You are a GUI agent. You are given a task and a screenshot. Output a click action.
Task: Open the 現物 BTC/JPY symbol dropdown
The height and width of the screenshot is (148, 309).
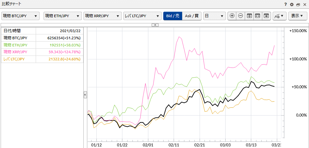pyautogui.click(x=20, y=16)
